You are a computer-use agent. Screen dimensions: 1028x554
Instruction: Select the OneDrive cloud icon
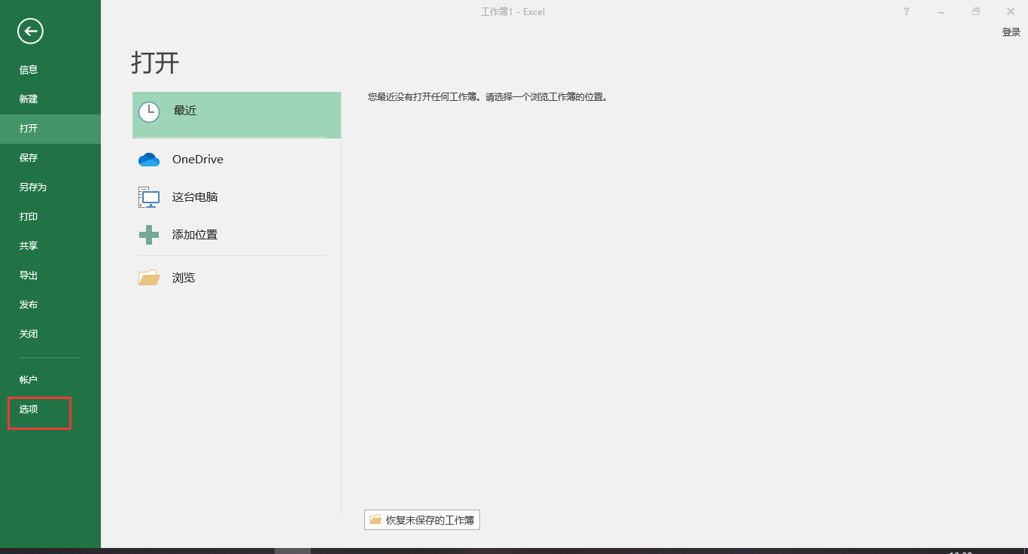click(x=149, y=159)
